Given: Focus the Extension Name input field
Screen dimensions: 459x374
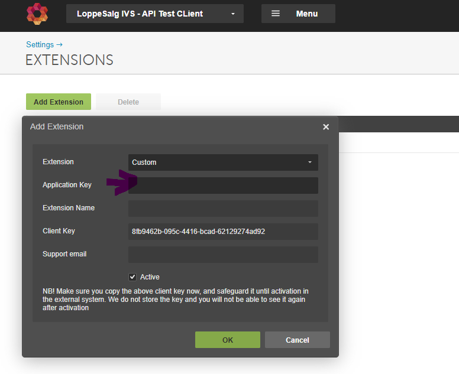Looking at the screenshot, I should [x=223, y=209].
